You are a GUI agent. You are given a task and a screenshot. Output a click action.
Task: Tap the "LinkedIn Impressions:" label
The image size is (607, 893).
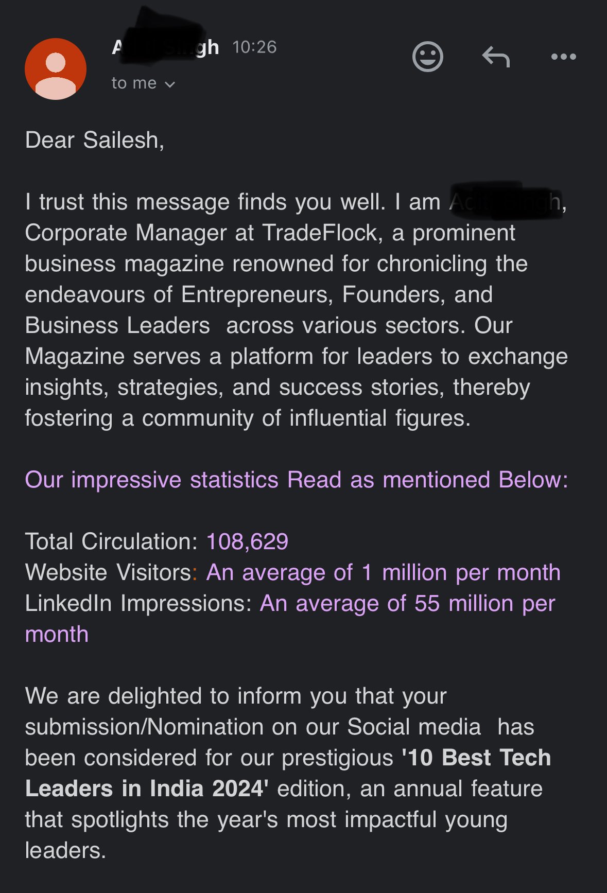pyautogui.click(x=138, y=603)
